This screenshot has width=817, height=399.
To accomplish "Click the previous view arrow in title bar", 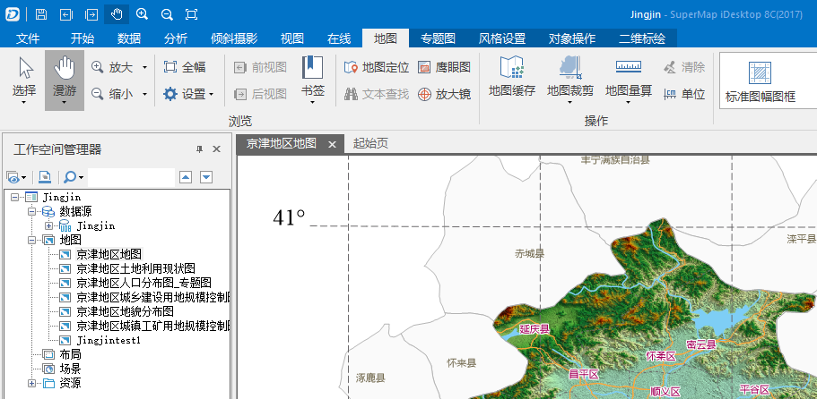I will pyautogui.click(x=66, y=14).
